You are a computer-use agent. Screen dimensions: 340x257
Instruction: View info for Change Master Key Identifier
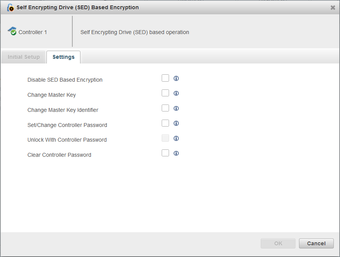[176, 108]
